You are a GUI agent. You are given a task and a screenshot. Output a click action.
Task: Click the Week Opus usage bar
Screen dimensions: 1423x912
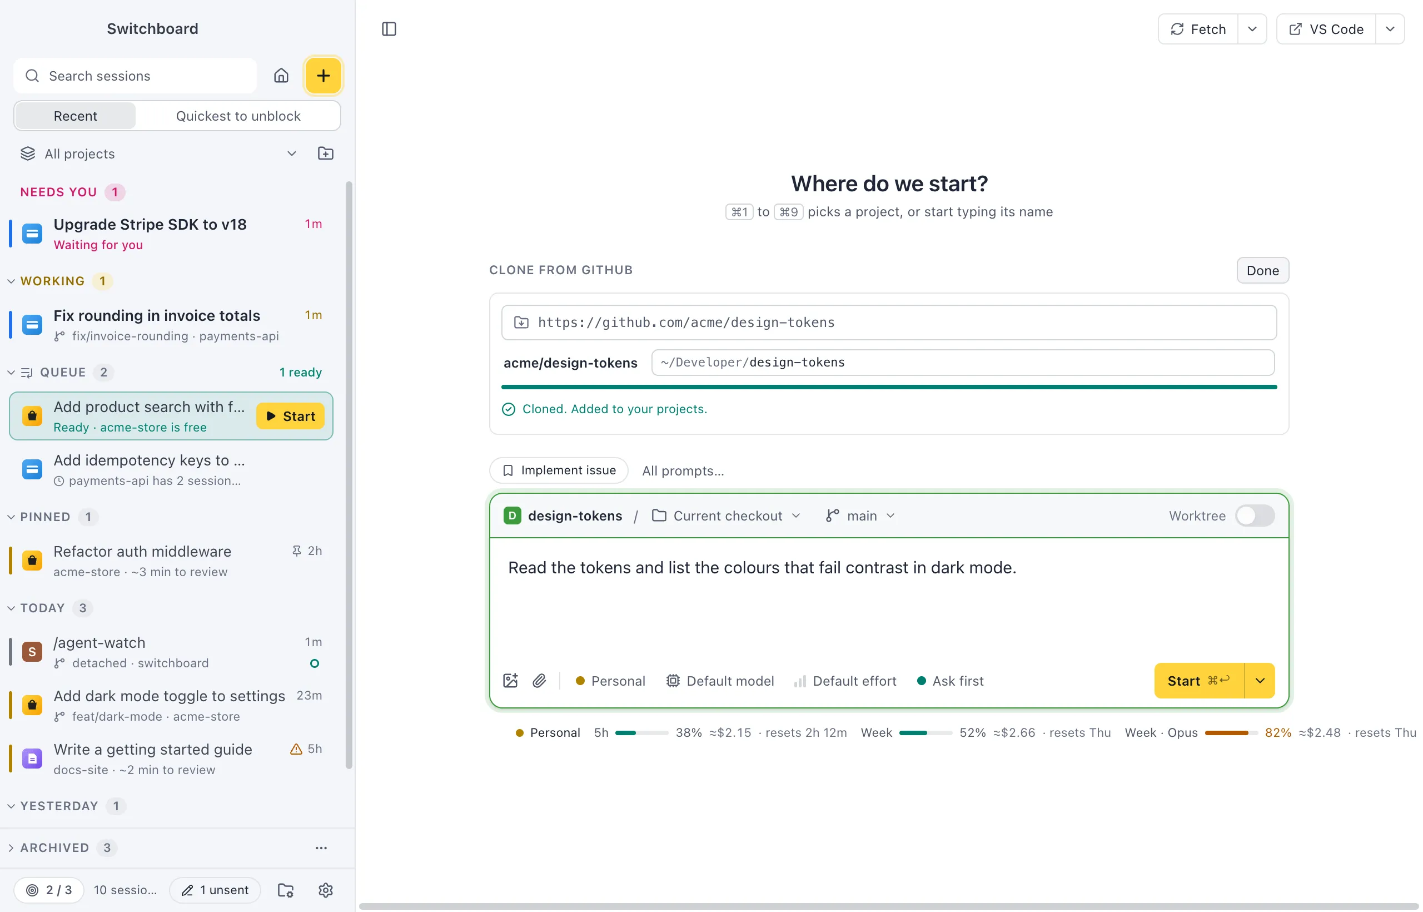click(1231, 732)
